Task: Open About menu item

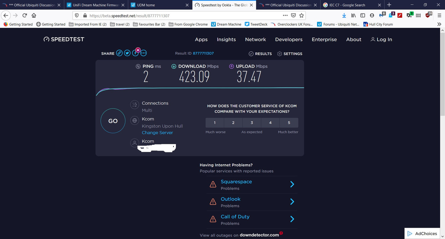Action: (354, 39)
